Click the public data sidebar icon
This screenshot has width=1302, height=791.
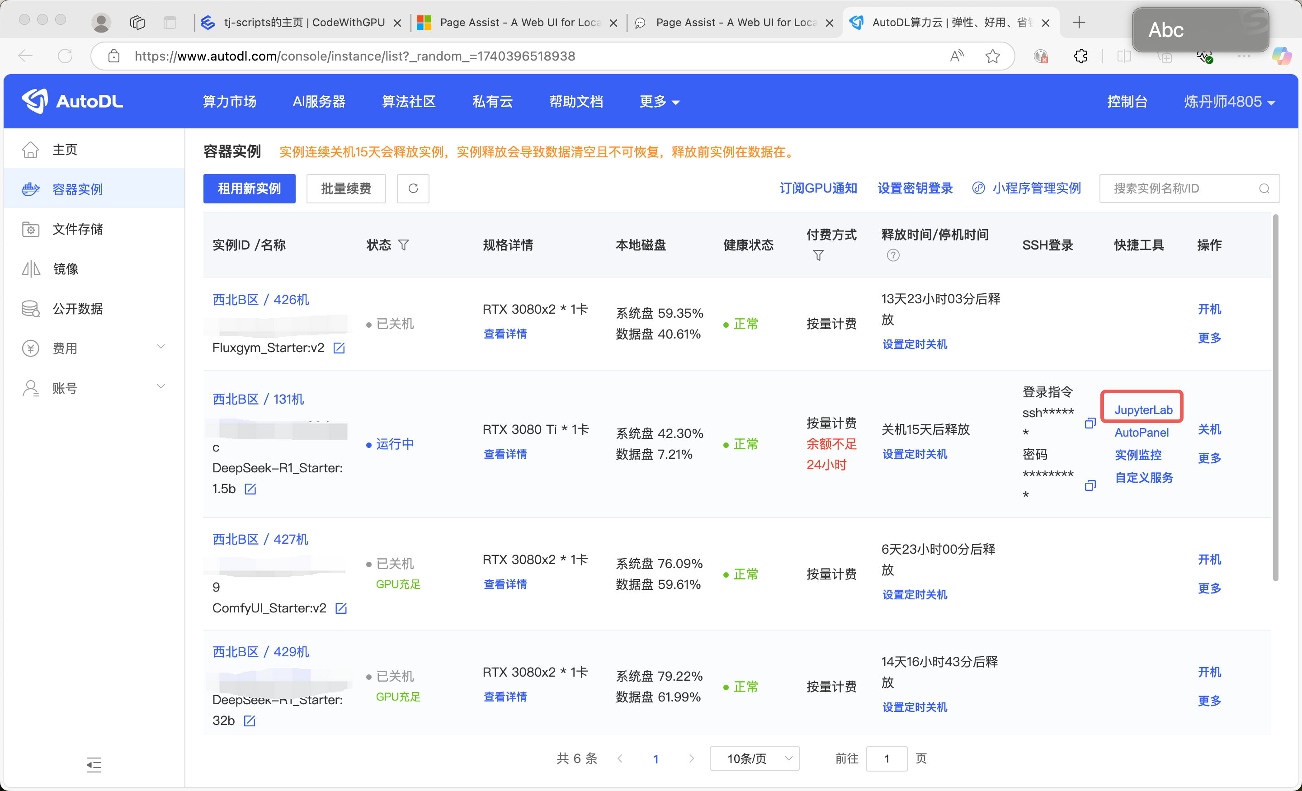(x=31, y=309)
